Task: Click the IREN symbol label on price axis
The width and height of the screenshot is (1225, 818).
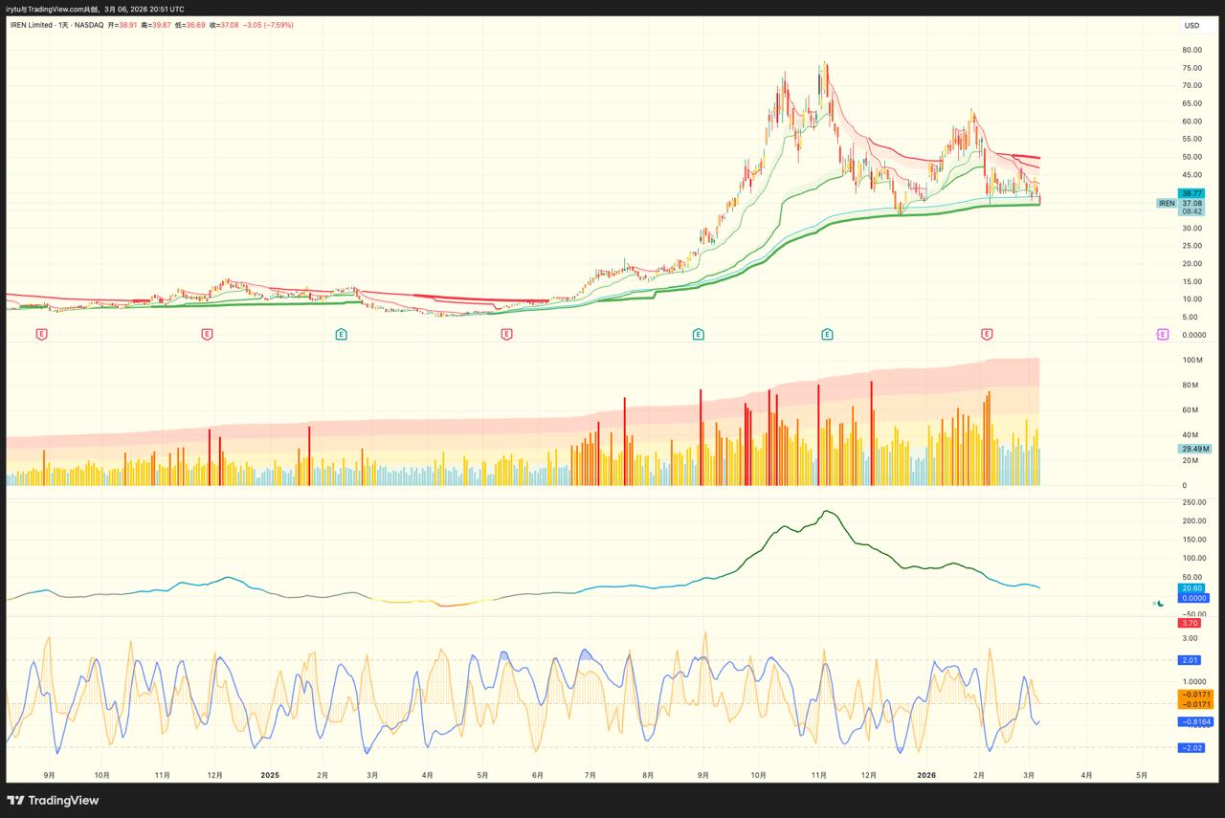Action: pos(1166,203)
